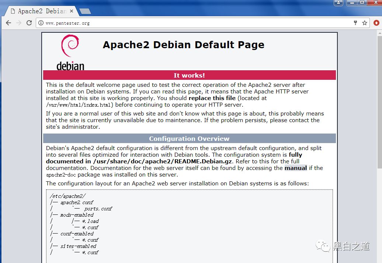The image size is (382, 263).
Task: Focus the address bar with www.pentester.org
Action: pos(195,23)
